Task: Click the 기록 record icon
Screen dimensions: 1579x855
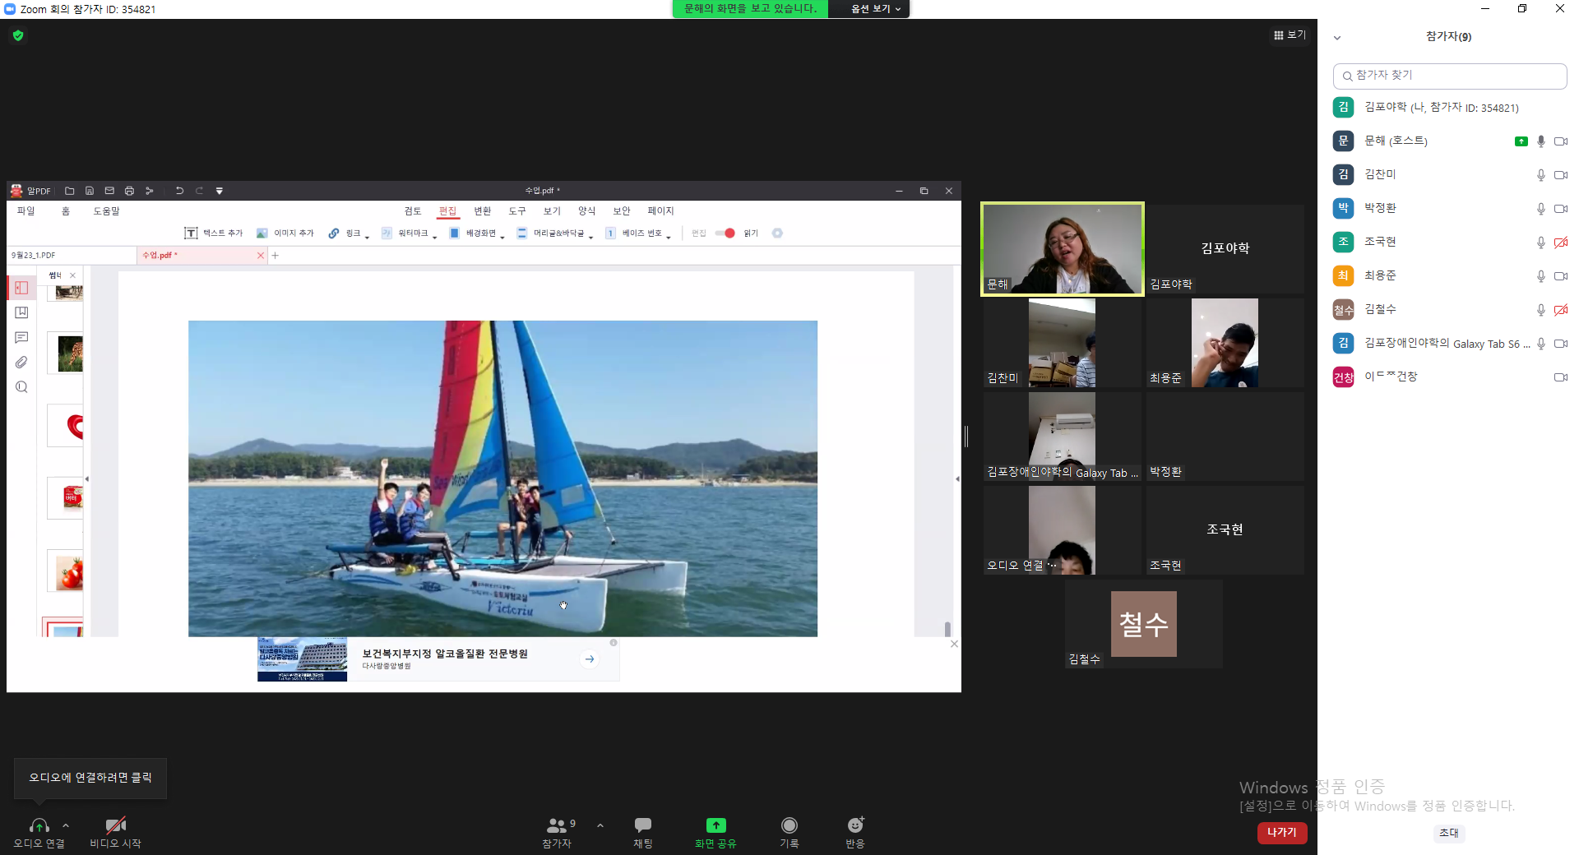Action: click(x=789, y=825)
